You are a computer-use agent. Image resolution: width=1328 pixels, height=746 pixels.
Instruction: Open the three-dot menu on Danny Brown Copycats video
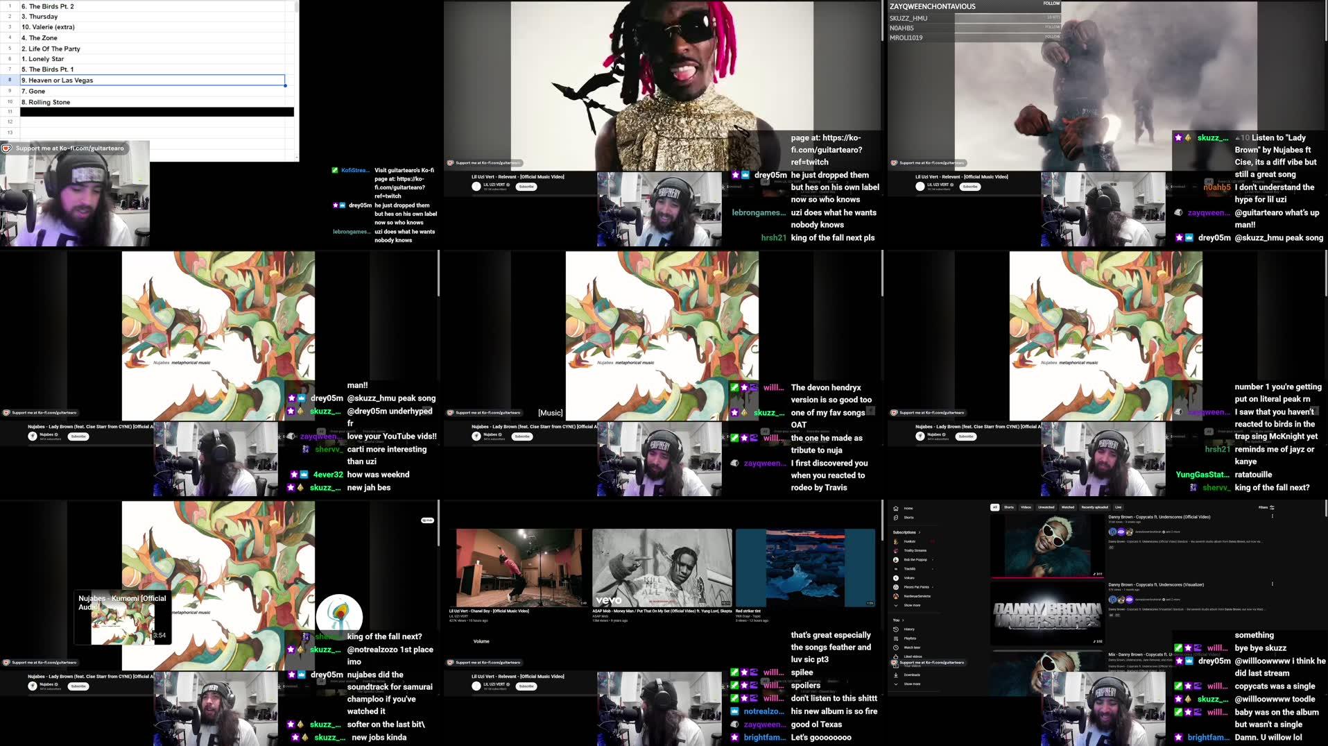coord(1273,516)
